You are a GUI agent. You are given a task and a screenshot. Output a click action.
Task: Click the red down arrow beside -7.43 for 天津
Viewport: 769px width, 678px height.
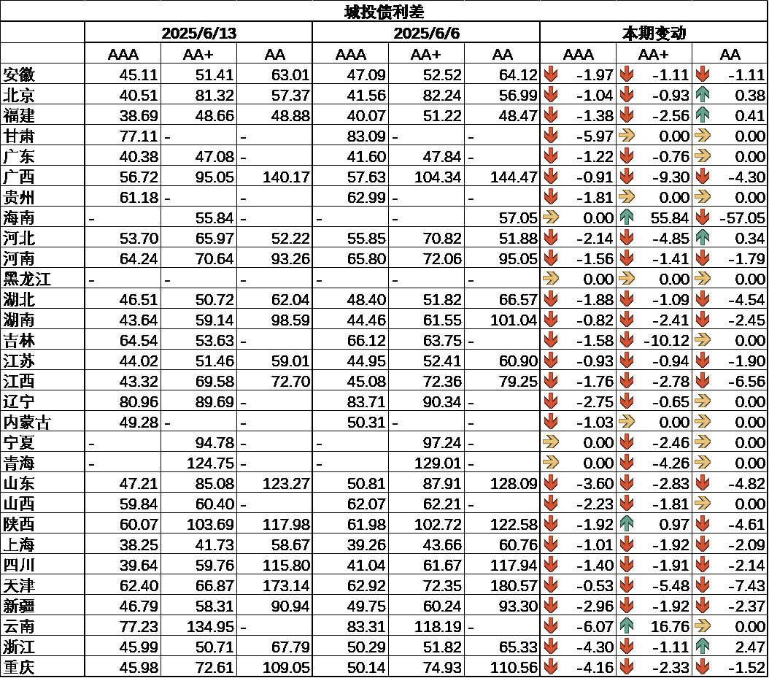pos(703,585)
